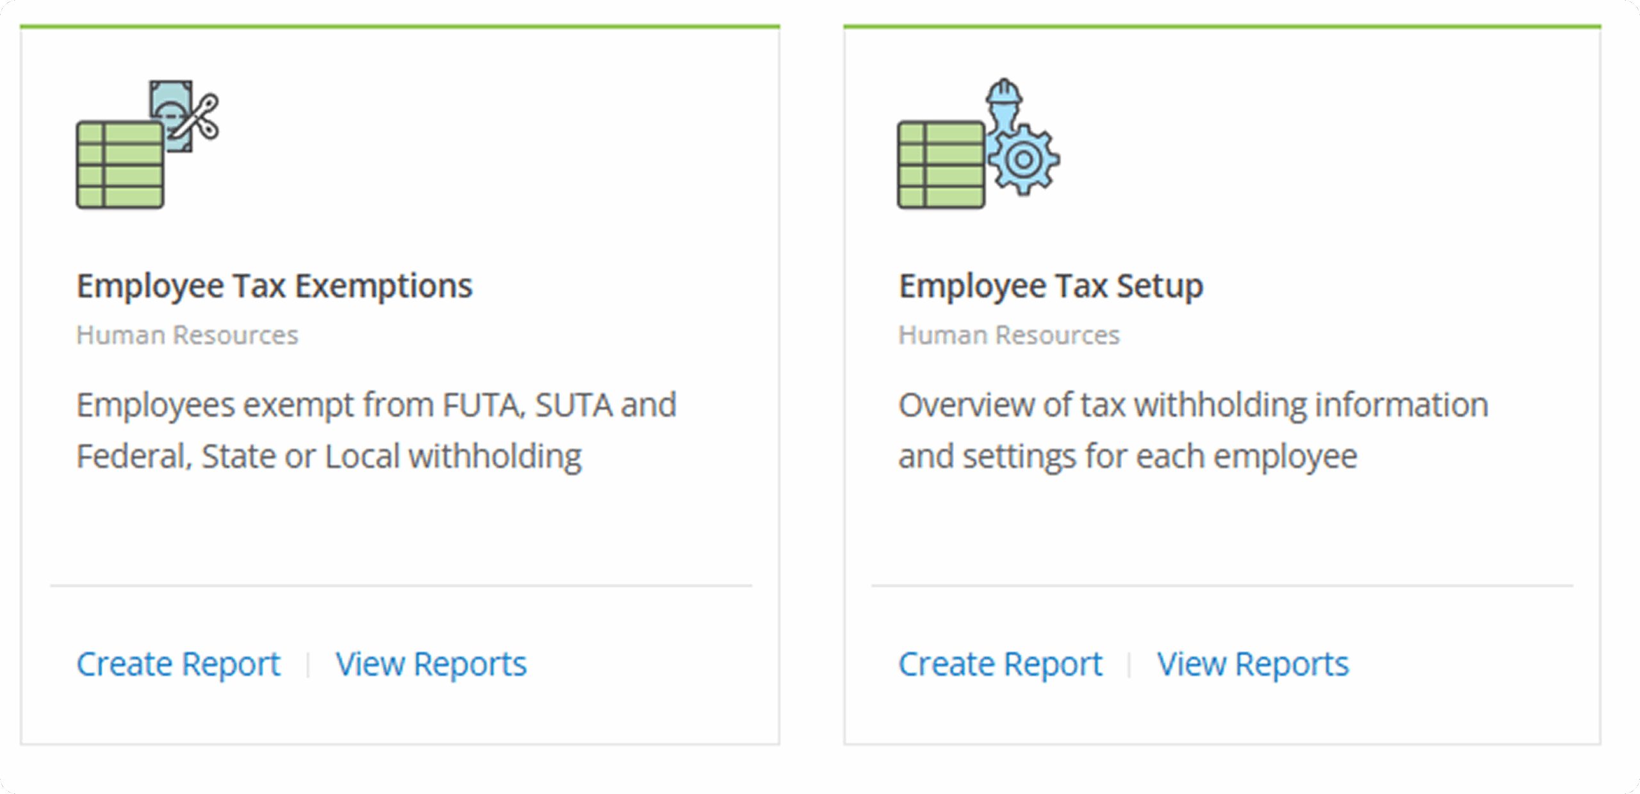Click the green table in Tax Setup icon
Viewport: 1640px width, 794px height.
(x=940, y=165)
